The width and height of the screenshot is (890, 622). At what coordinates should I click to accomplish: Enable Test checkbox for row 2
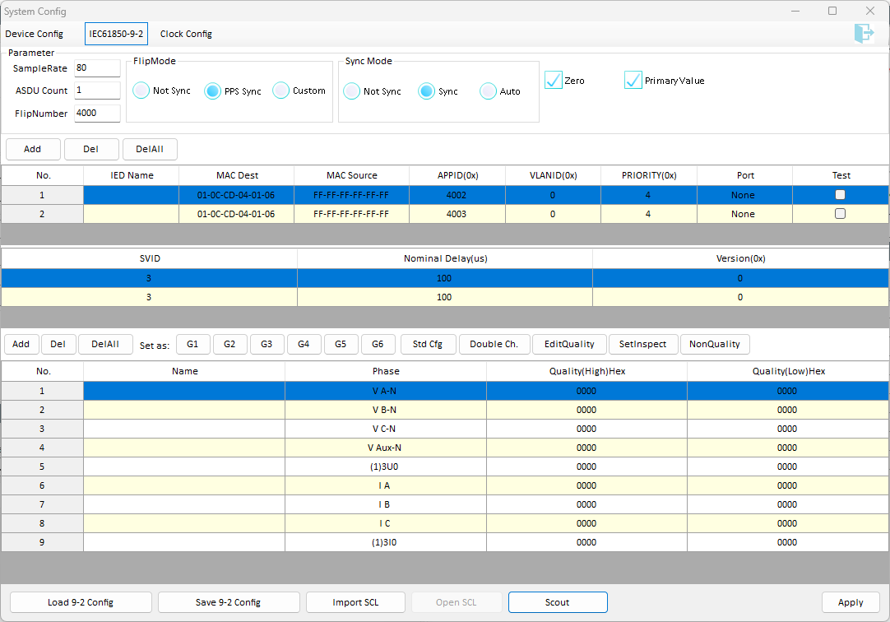coord(840,214)
